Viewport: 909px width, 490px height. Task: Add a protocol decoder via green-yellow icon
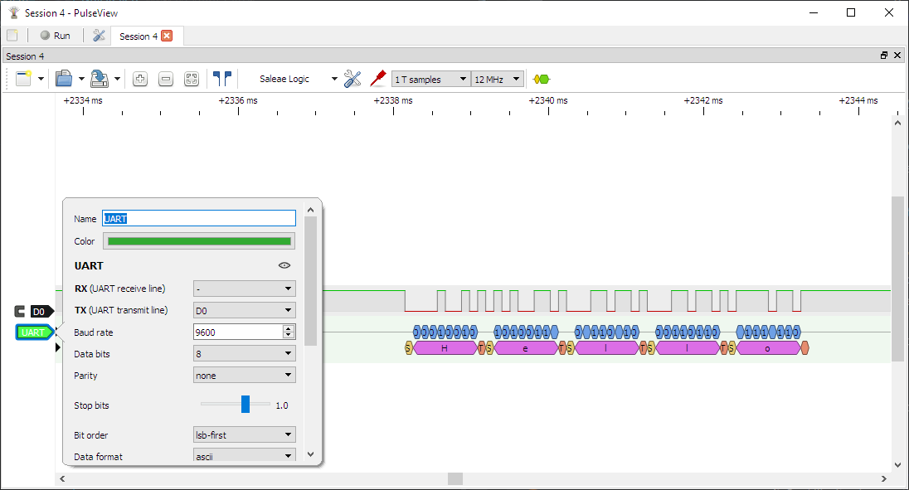pyautogui.click(x=542, y=79)
